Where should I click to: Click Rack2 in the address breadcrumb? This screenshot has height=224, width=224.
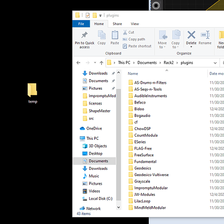click(x=168, y=63)
